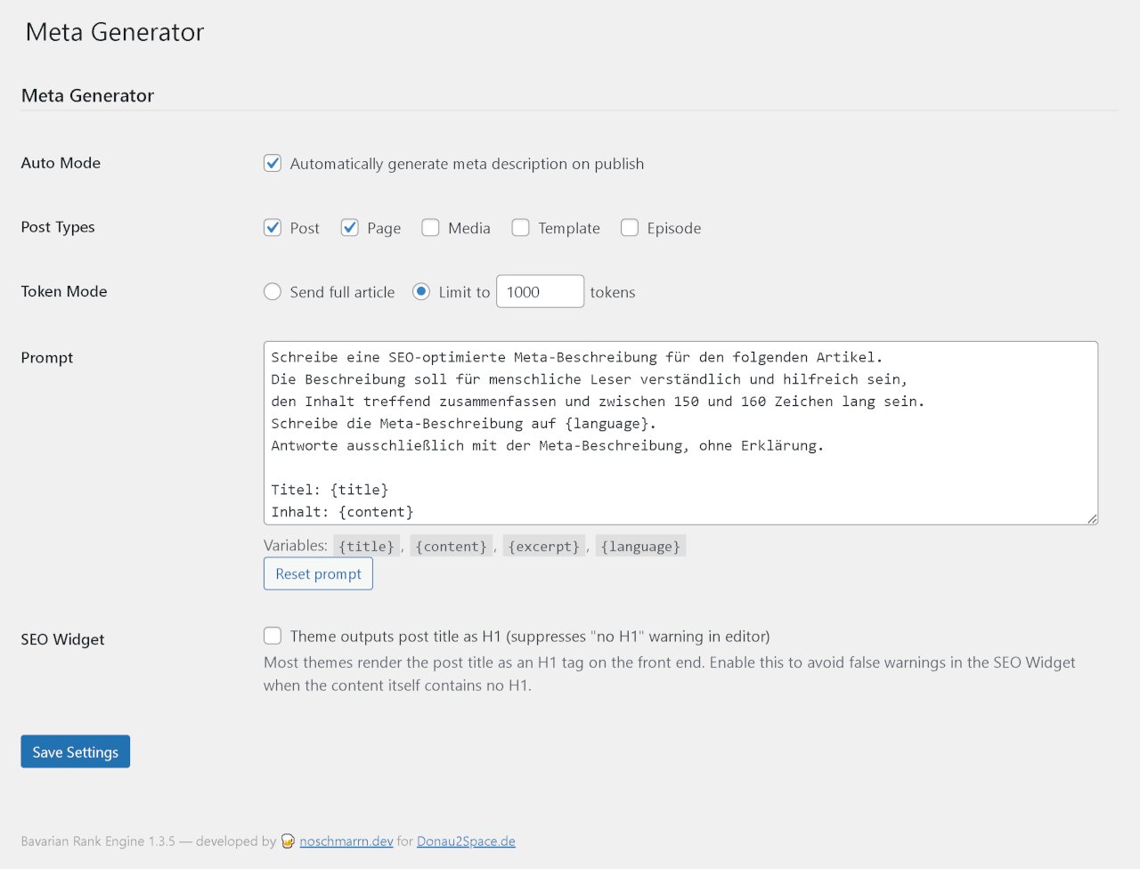Insert the {excerpt} variable chip
This screenshot has width=1140, height=869.
click(543, 546)
